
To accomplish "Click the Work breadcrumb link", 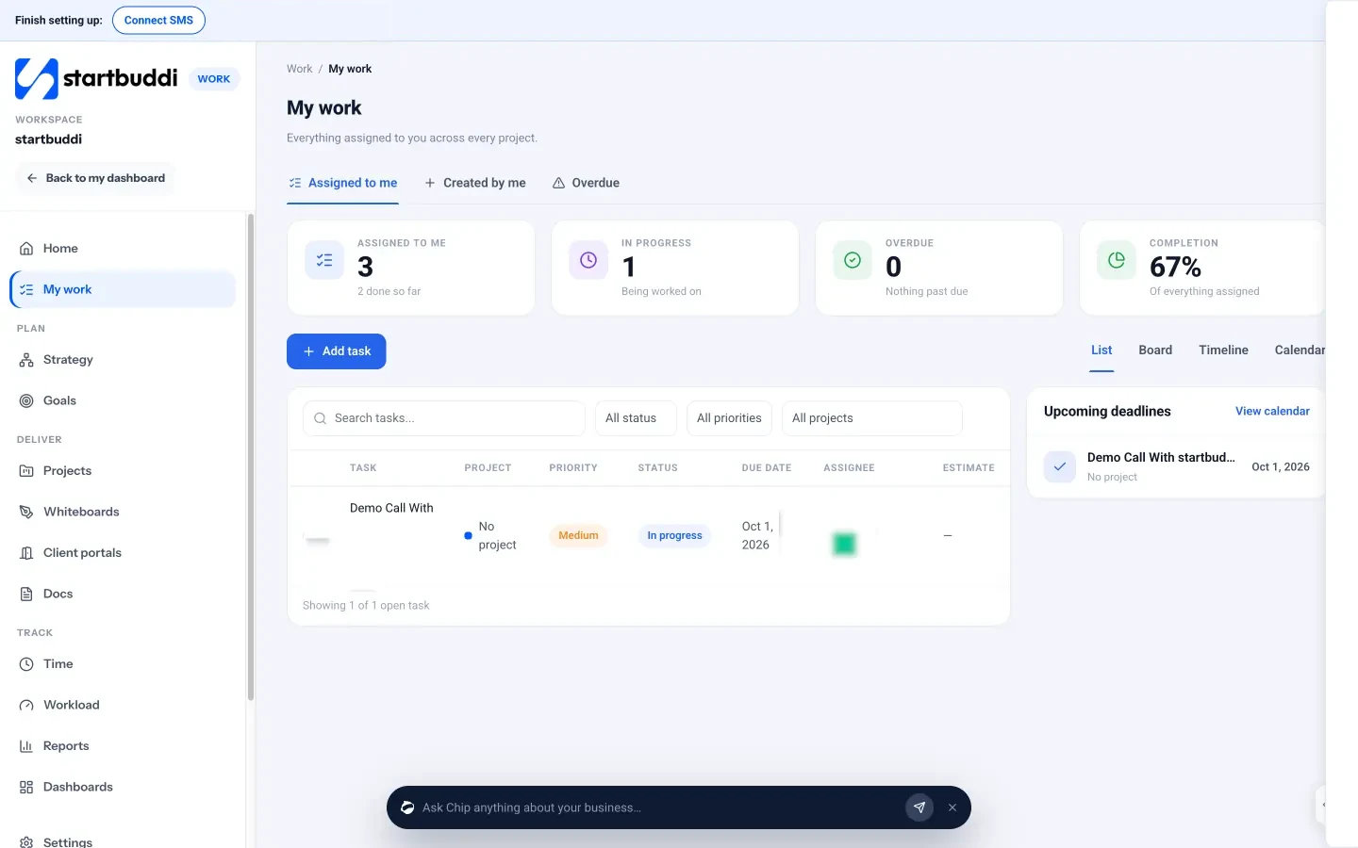I will pyautogui.click(x=299, y=69).
